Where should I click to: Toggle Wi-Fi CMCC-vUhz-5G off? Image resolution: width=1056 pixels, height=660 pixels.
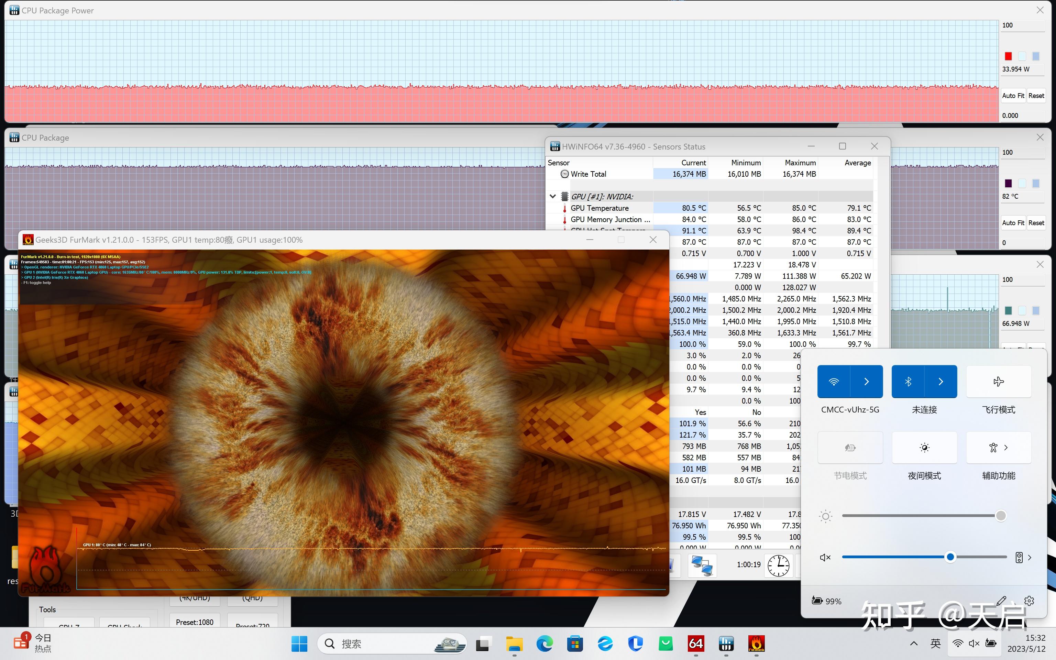834,382
